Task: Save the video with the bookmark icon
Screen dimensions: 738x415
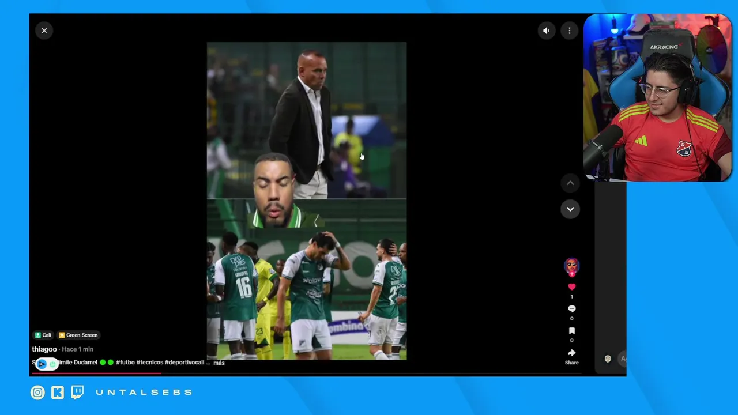Action: tap(572, 331)
